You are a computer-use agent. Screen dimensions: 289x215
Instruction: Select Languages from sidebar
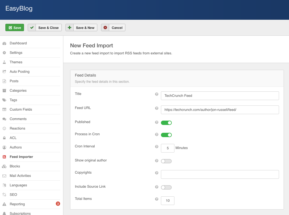click(x=18, y=185)
